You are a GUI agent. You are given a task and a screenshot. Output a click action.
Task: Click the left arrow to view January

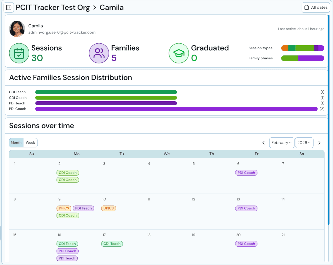click(x=263, y=142)
